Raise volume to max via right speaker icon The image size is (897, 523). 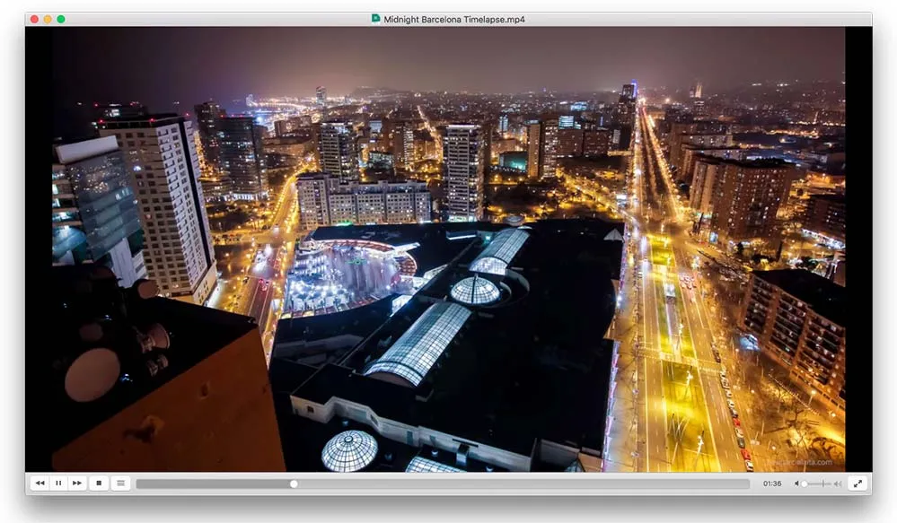click(837, 483)
